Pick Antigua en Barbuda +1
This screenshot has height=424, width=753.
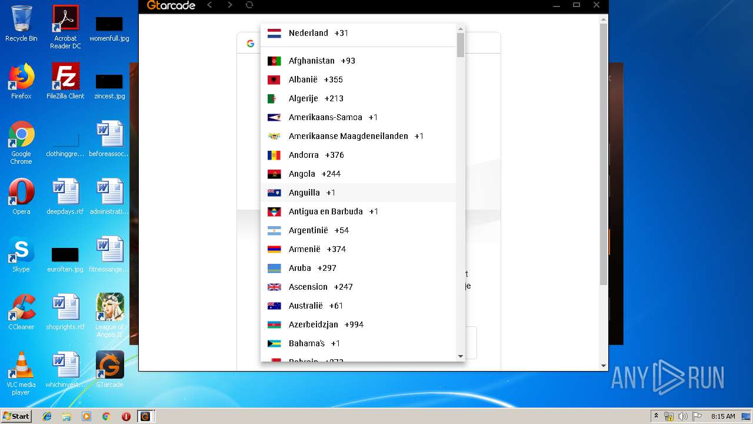pos(358,211)
